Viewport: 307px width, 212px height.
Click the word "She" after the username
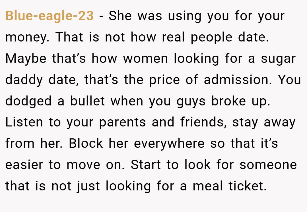(120, 16)
